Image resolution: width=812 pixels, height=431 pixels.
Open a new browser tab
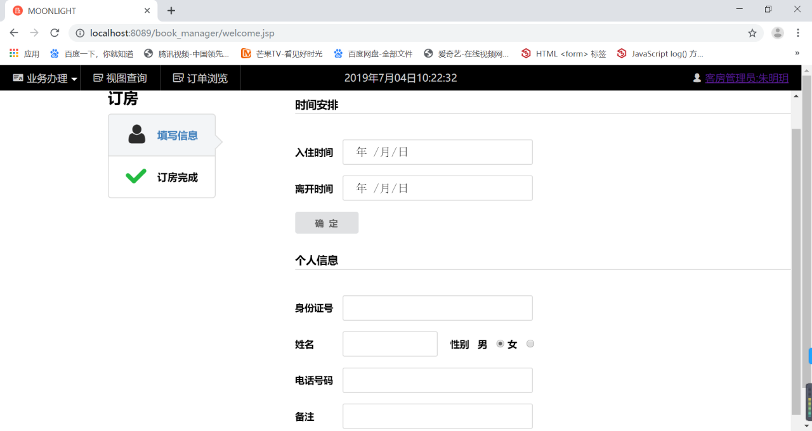tap(171, 11)
